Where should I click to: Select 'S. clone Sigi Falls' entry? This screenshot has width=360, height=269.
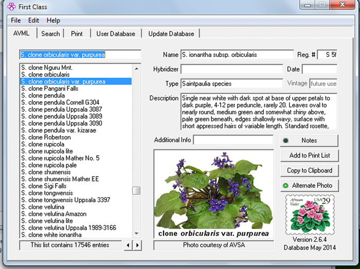tap(76, 186)
